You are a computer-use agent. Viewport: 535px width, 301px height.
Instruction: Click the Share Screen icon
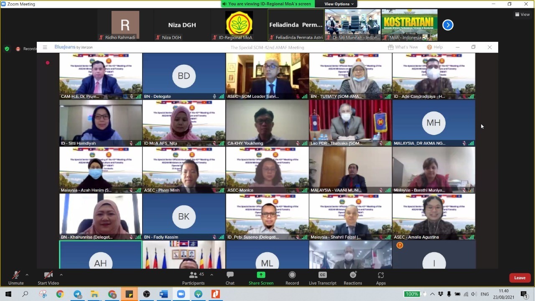pos(261,275)
